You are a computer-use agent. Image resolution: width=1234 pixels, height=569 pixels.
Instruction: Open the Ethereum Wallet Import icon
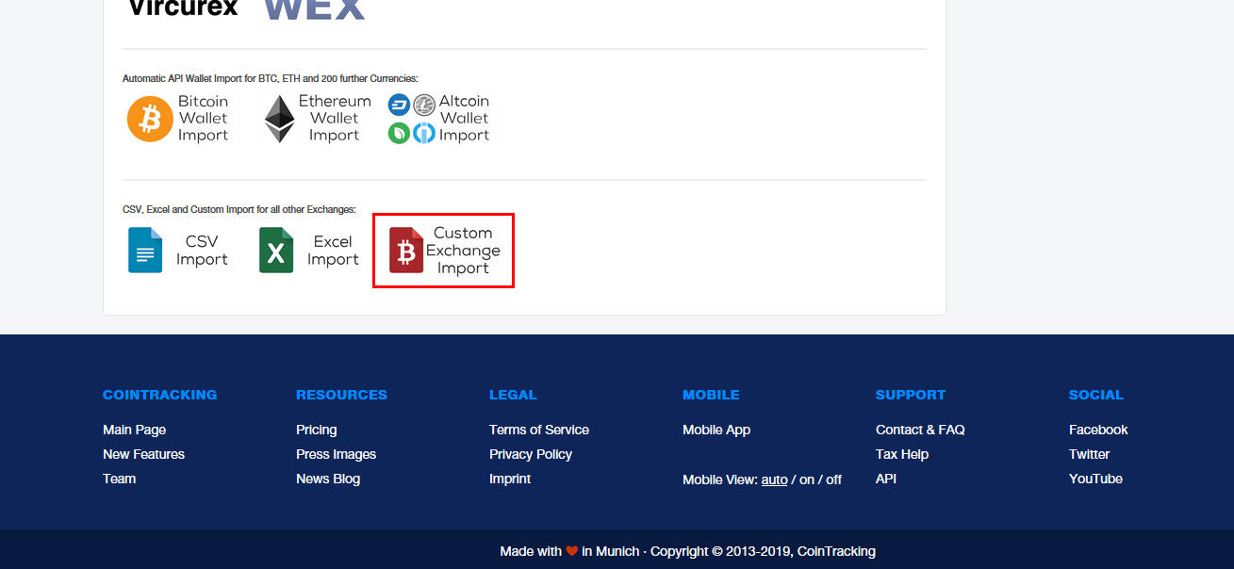[279, 119]
